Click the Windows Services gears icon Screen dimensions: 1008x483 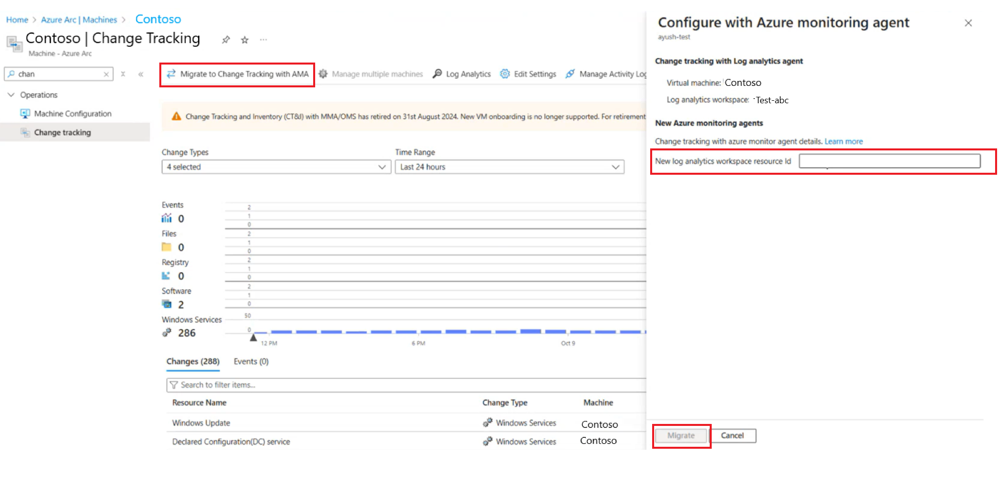point(167,333)
